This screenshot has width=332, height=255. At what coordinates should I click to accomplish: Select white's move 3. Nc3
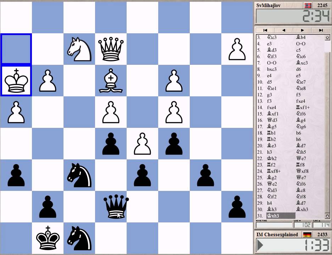click(x=272, y=38)
